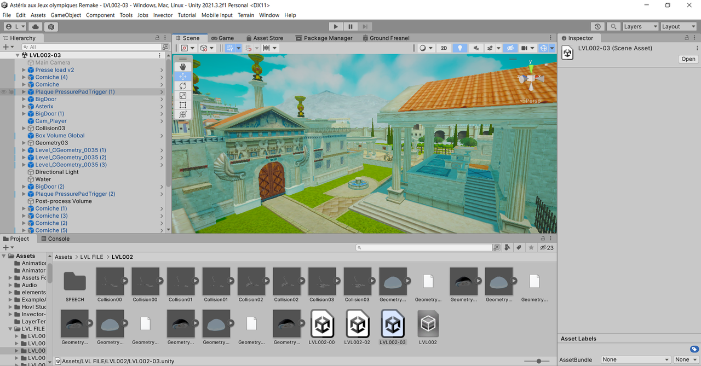
Task: Toggle scene gizmos visibility
Action: click(x=543, y=48)
